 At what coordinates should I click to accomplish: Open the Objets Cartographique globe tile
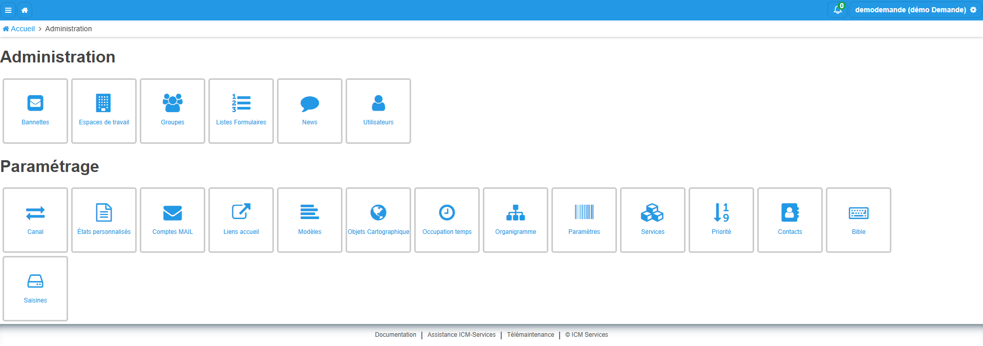pyautogui.click(x=378, y=220)
